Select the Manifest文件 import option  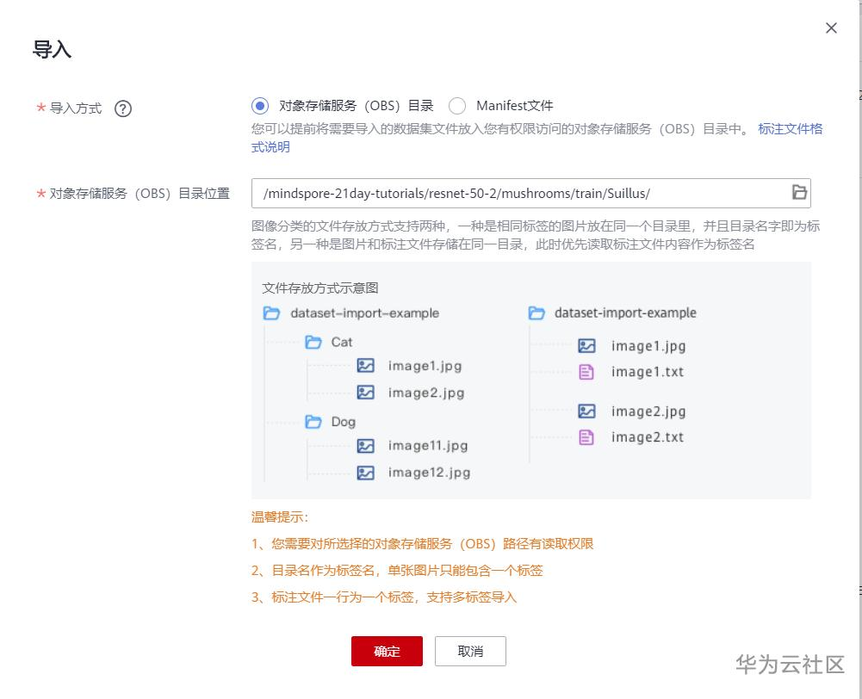click(457, 105)
